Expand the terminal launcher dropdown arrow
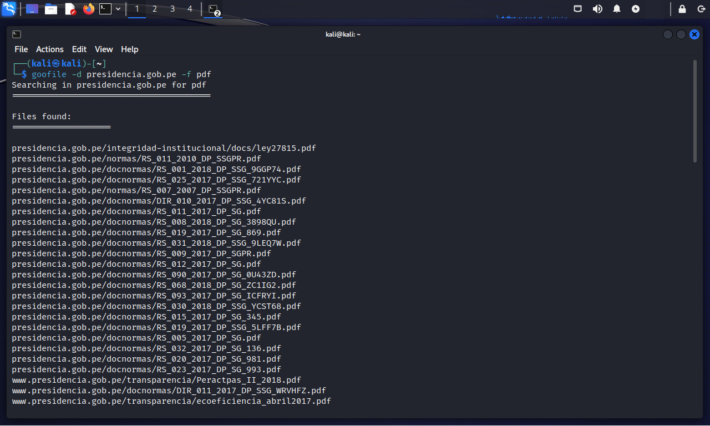Screen dimensions: 710x426 click(118, 9)
